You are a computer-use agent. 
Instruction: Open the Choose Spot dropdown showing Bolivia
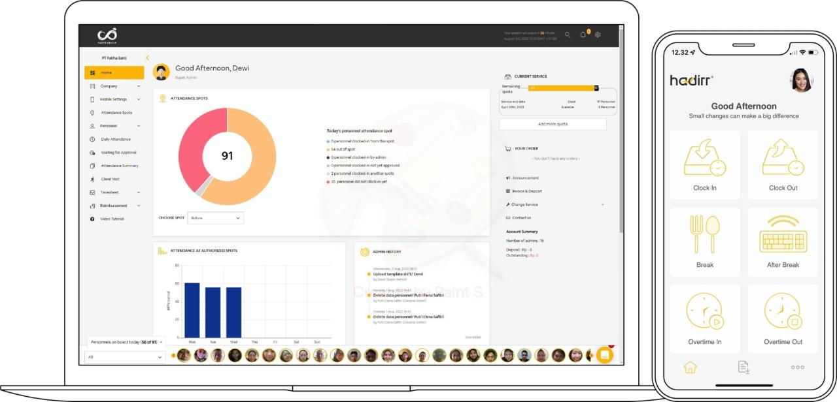point(215,218)
